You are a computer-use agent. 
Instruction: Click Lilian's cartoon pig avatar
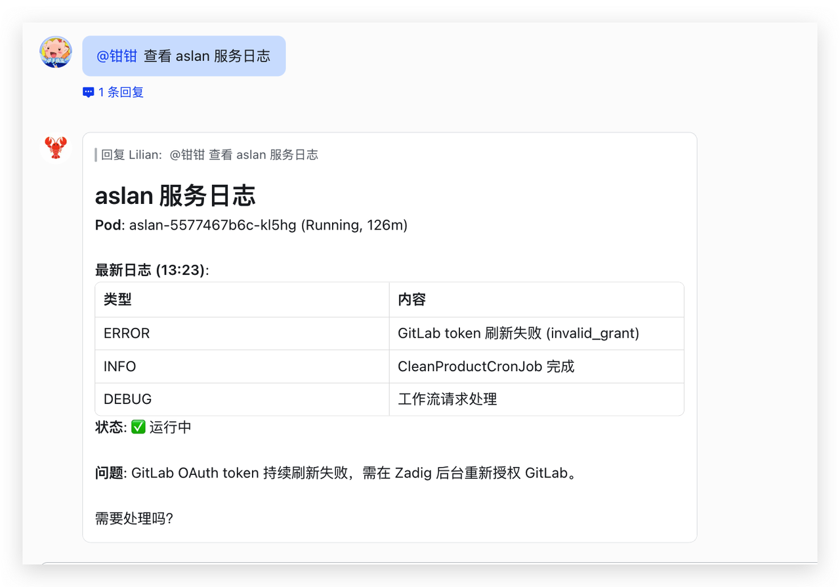(56, 52)
